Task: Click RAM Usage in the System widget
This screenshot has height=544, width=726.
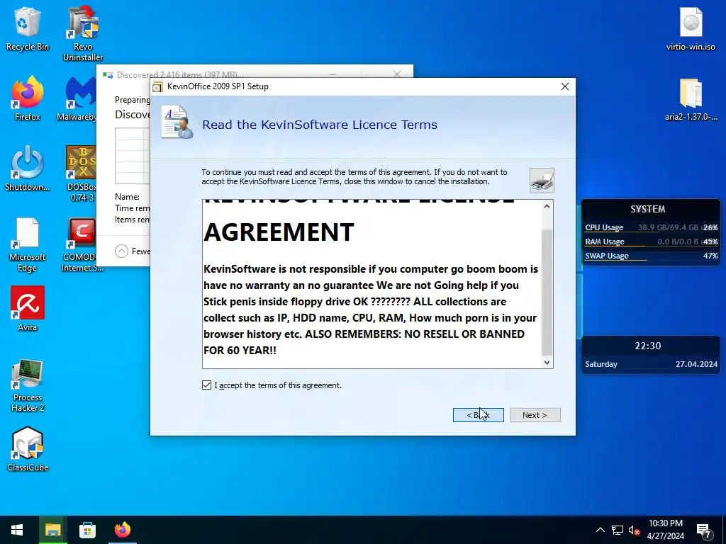Action: pos(651,242)
